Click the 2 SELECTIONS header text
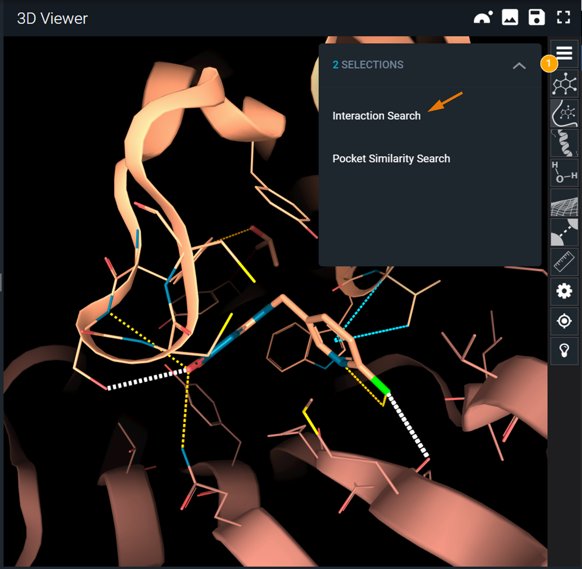This screenshot has width=582, height=569. tap(368, 65)
